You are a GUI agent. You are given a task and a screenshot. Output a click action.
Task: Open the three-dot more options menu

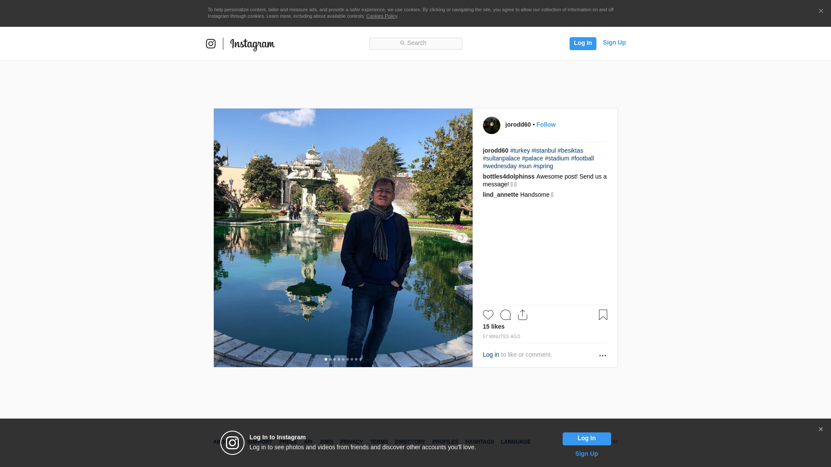coord(602,355)
